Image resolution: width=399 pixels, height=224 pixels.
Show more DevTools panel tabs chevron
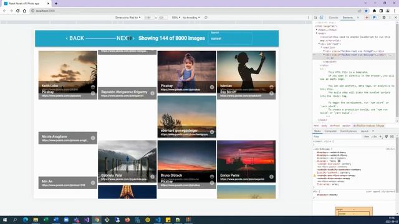coord(358,17)
